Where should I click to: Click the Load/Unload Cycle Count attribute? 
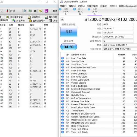pyautogui.click(x=83, y=107)
